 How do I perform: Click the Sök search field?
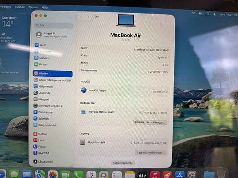coord(54,25)
